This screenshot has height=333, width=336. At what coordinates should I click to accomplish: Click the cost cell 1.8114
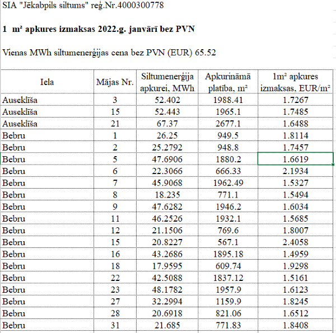point(296,135)
